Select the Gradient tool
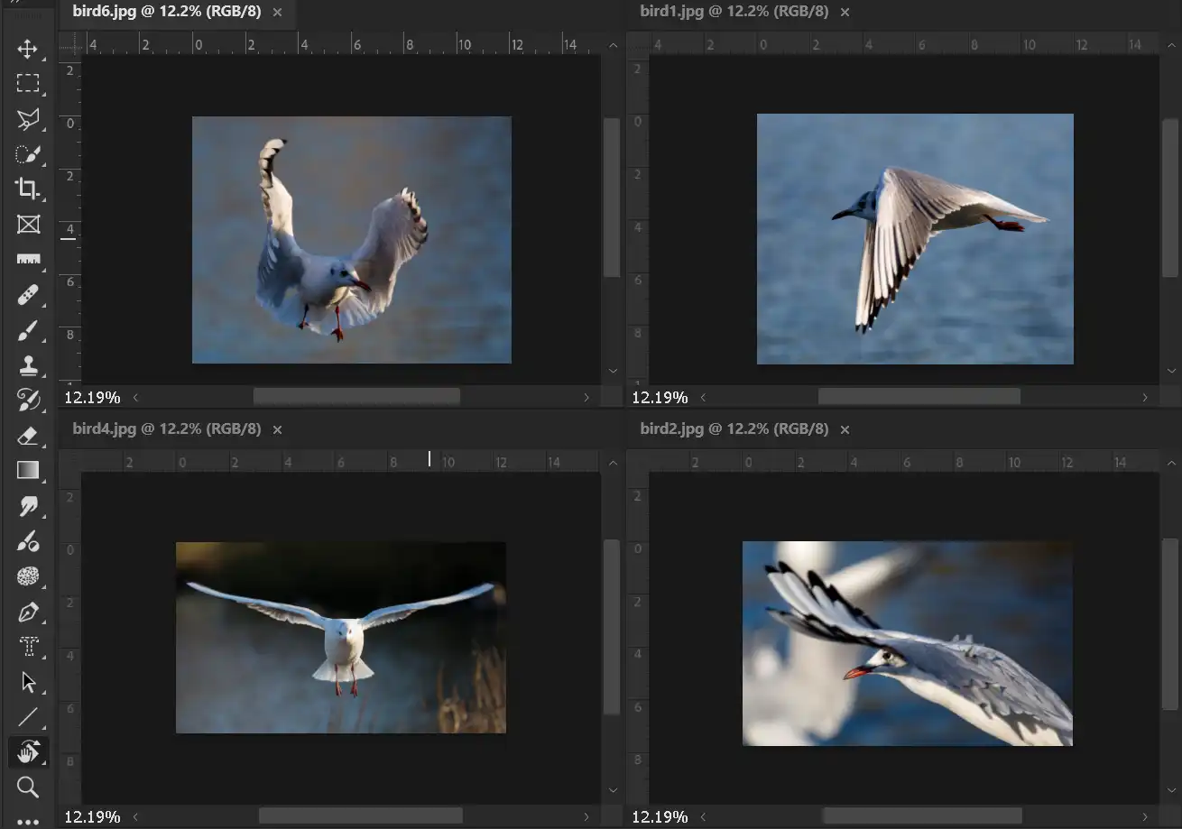 tap(29, 470)
